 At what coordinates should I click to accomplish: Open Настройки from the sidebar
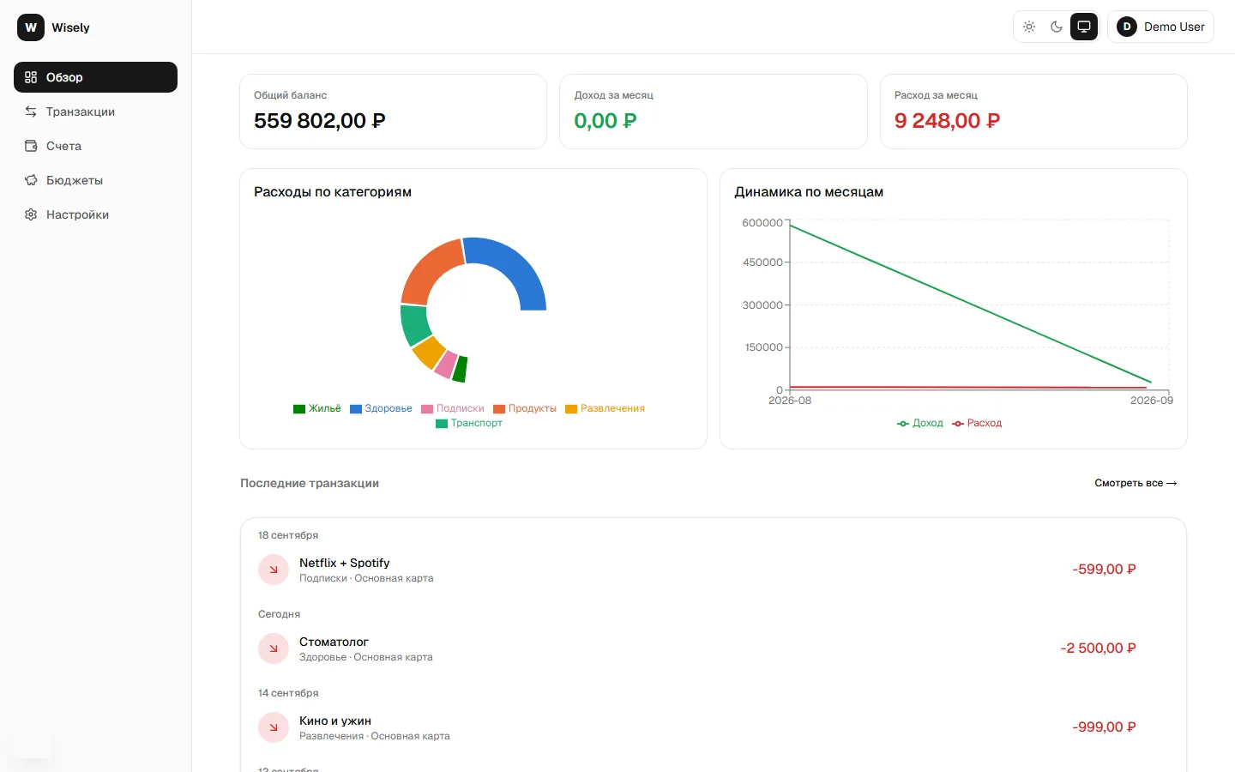click(x=95, y=214)
